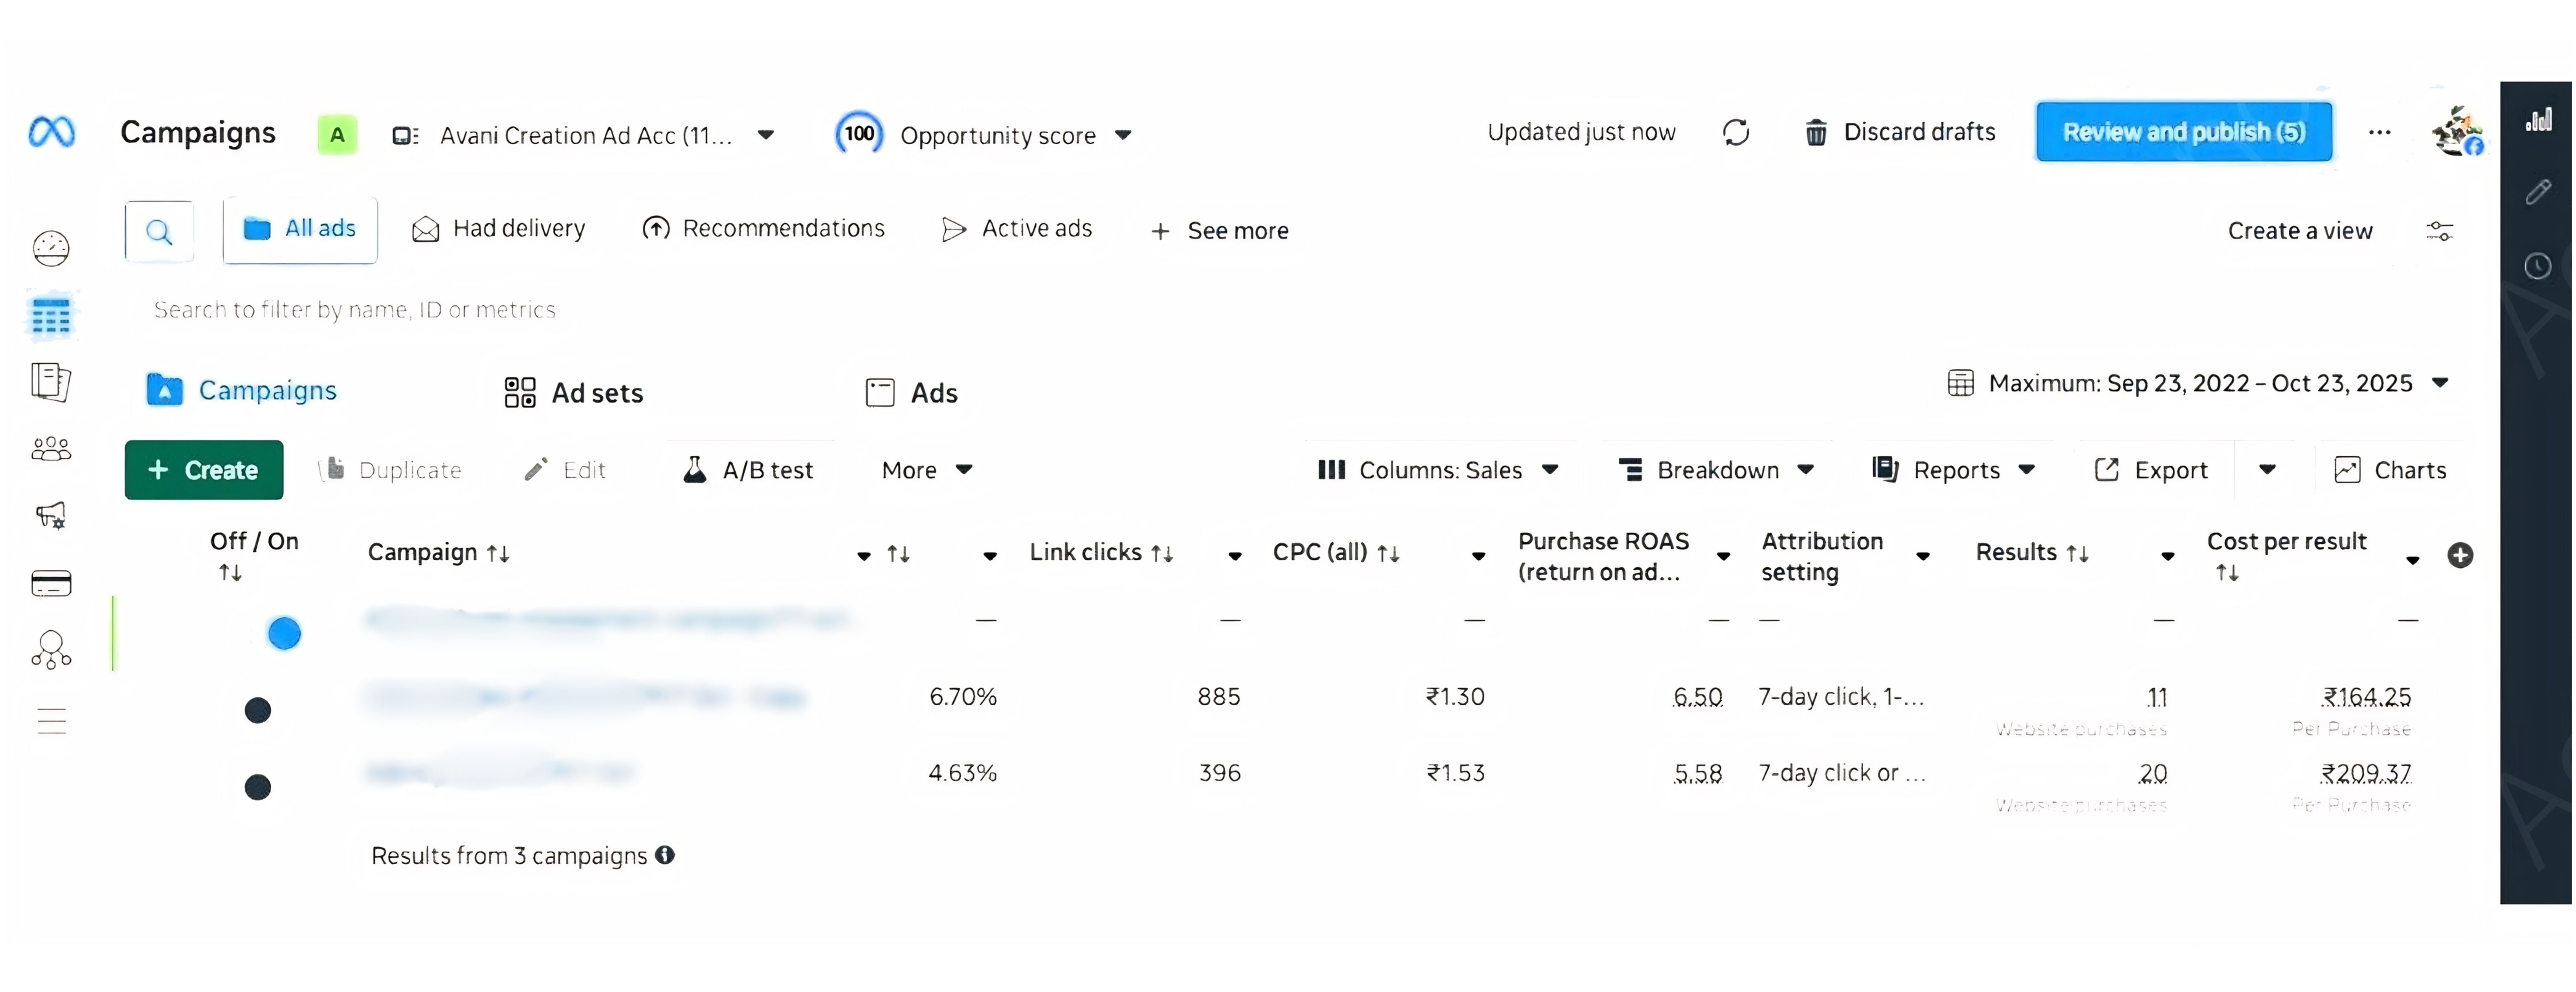Switch to the Active ads tab
Viewport: 2576px width, 992px height.
(x=1017, y=229)
